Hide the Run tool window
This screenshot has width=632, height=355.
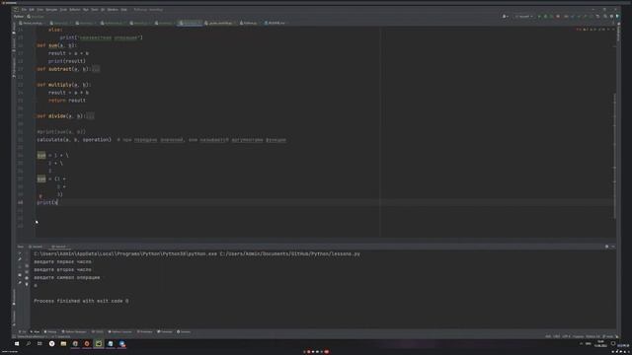click(613, 247)
